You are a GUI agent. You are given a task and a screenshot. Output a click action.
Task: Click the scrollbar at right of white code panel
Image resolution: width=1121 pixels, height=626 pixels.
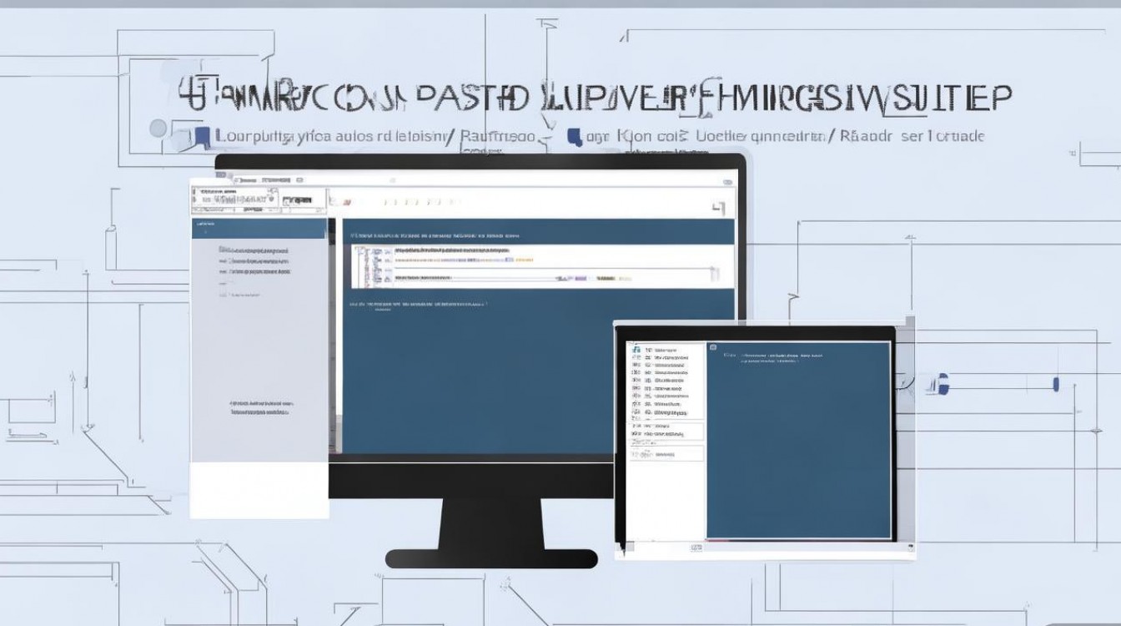point(713,274)
